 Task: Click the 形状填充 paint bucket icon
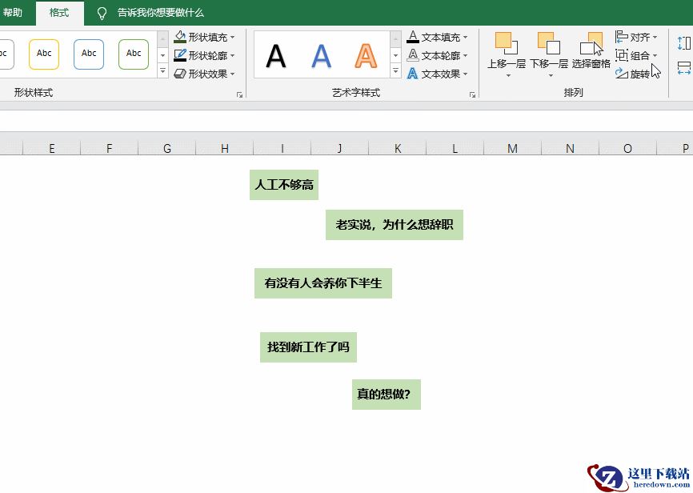pos(180,37)
